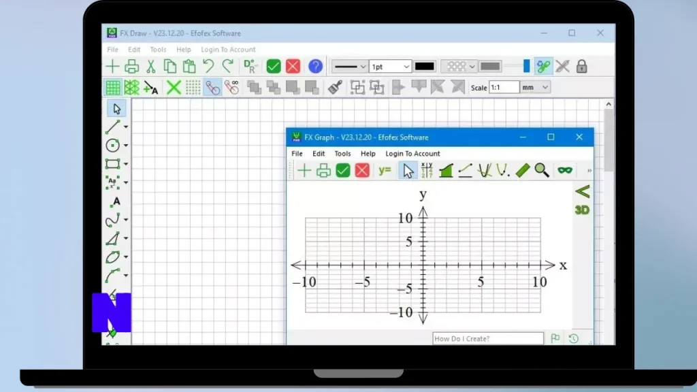697x392 pixels.
Task: Expand the circle tool options arrow
Action: click(126, 146)
